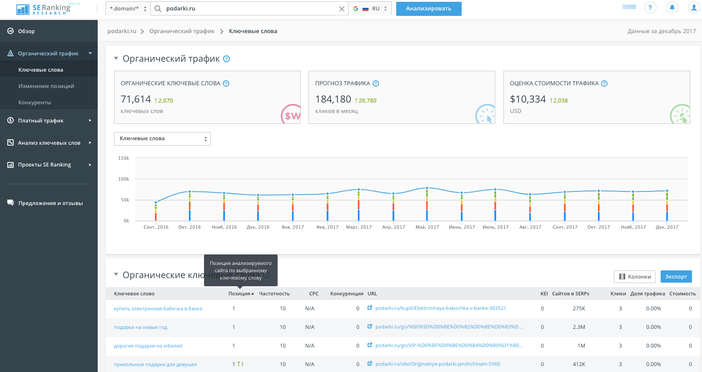Click podarki.ru in the breadcrumb
This screenshot has width=702, height=372.
122,31
